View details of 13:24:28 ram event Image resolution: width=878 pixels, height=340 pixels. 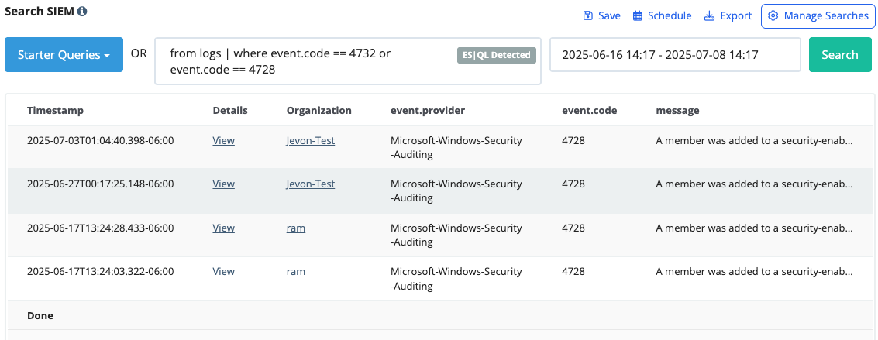(x=223, y=228)
